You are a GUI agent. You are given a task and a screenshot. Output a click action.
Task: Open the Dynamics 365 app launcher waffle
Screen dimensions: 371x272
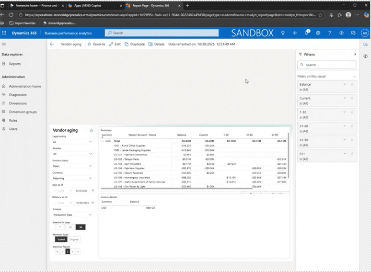click(4, 33)
